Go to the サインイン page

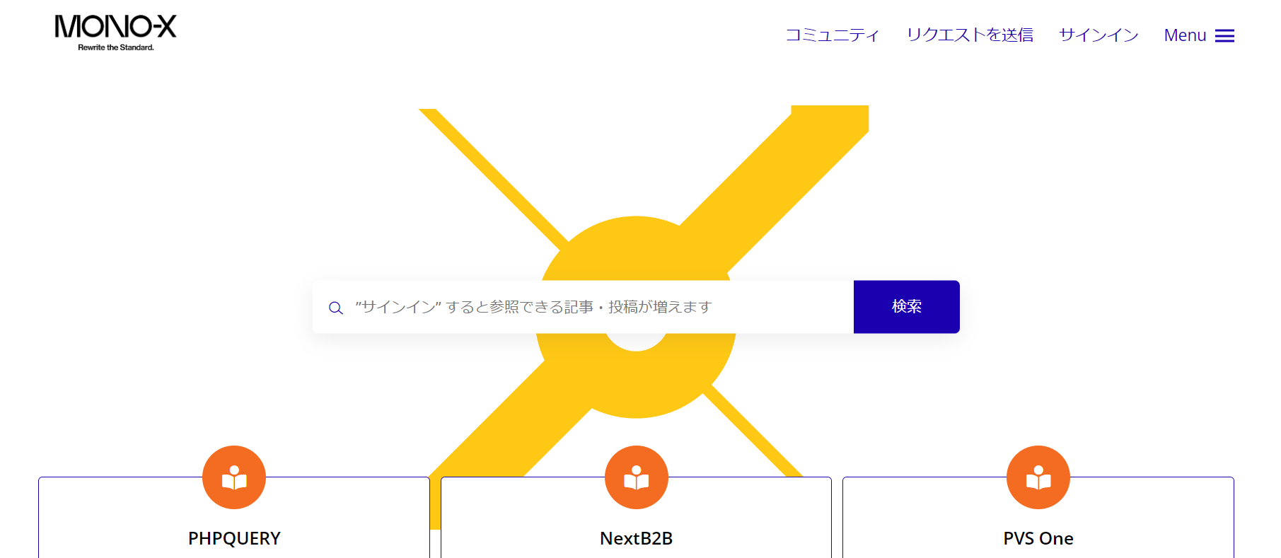tap(1099, 35)
